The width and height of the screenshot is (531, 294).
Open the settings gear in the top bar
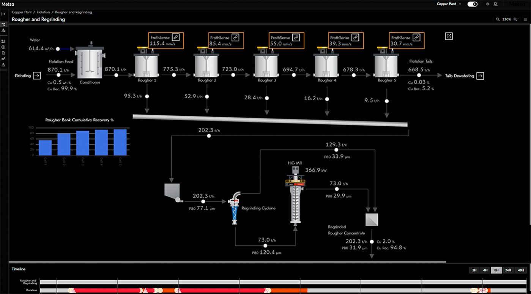(488, 4)
